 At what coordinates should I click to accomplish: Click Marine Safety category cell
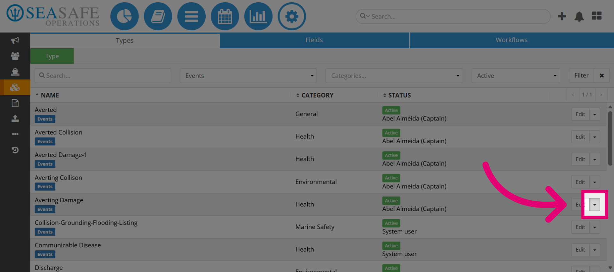[315, 227]
